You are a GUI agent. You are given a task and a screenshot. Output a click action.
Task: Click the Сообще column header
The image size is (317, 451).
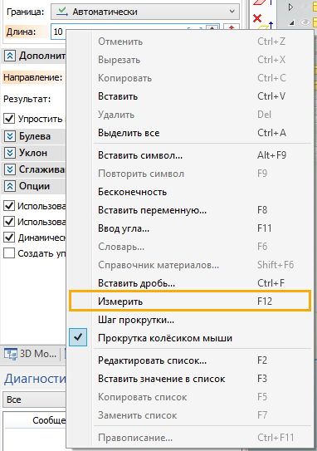pos(35,420)
